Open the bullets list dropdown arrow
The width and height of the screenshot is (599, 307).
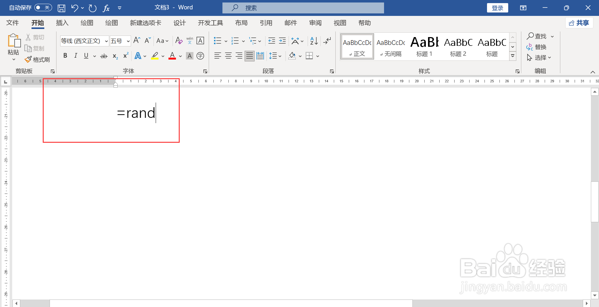click(x=226, y=41)
